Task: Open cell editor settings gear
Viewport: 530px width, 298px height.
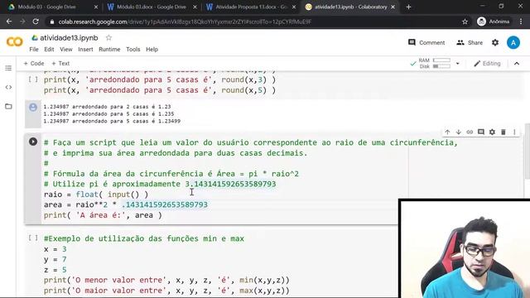Action: [492, 132]
